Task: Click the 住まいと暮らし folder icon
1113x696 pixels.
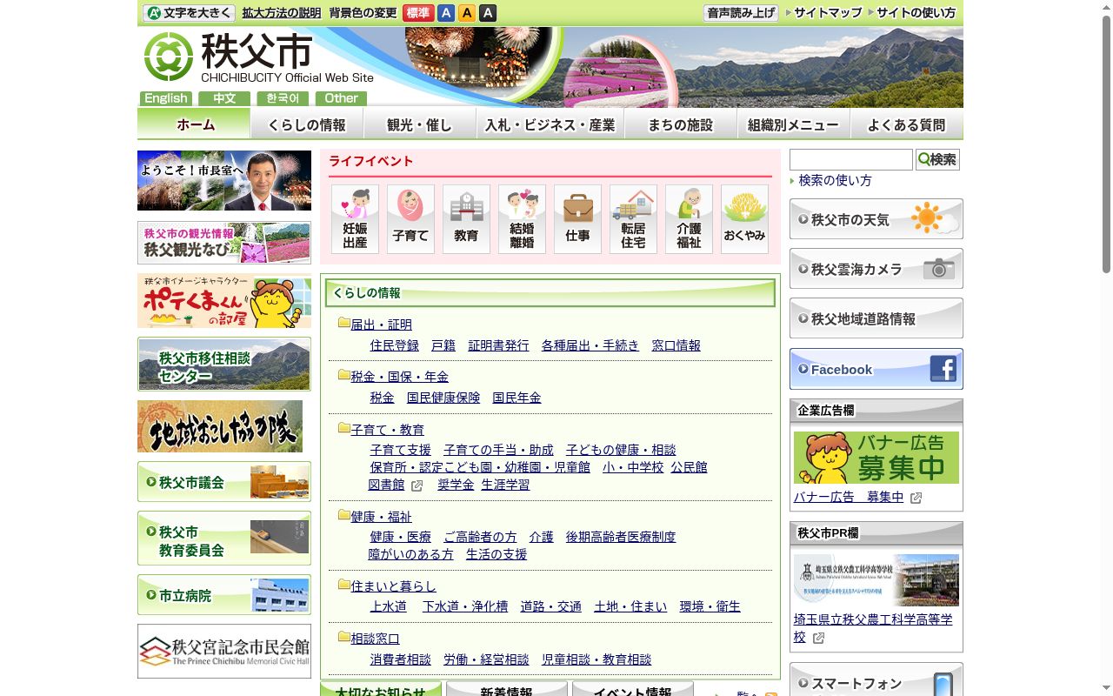Action: pyautogui.click(x=344, y=585)
